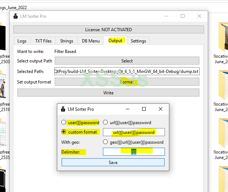Focus the Delimiter input field
This screenshot has height=192, width=228.
[x=134, y=152]
